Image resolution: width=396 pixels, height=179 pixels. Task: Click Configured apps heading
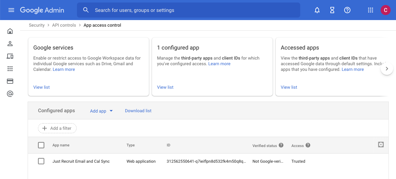click(57, 110)
